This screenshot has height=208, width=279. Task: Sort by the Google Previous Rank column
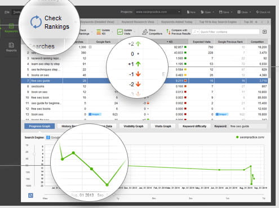230,42
